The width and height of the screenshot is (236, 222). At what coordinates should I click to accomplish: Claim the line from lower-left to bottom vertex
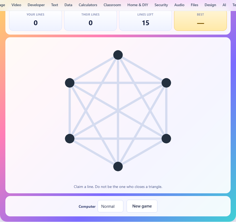94,153
